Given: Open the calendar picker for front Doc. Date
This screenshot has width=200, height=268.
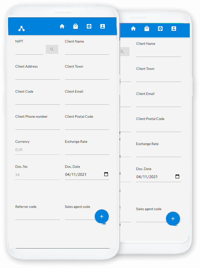Looking at the screenshot, I should (106, 174).
